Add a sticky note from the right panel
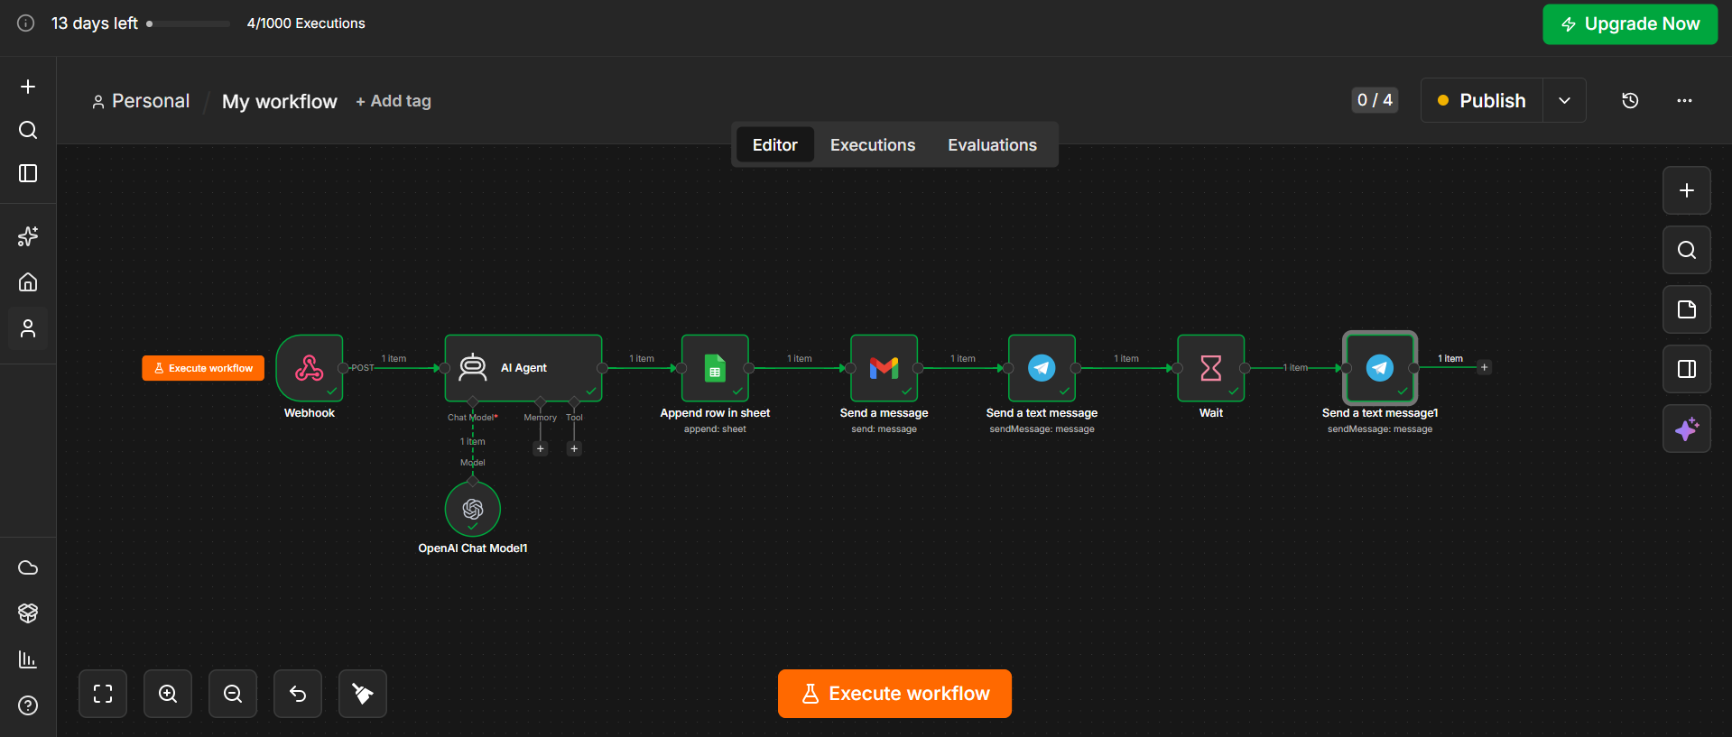This screenshot has height=737, width=1732. (x=1687, y=309)
